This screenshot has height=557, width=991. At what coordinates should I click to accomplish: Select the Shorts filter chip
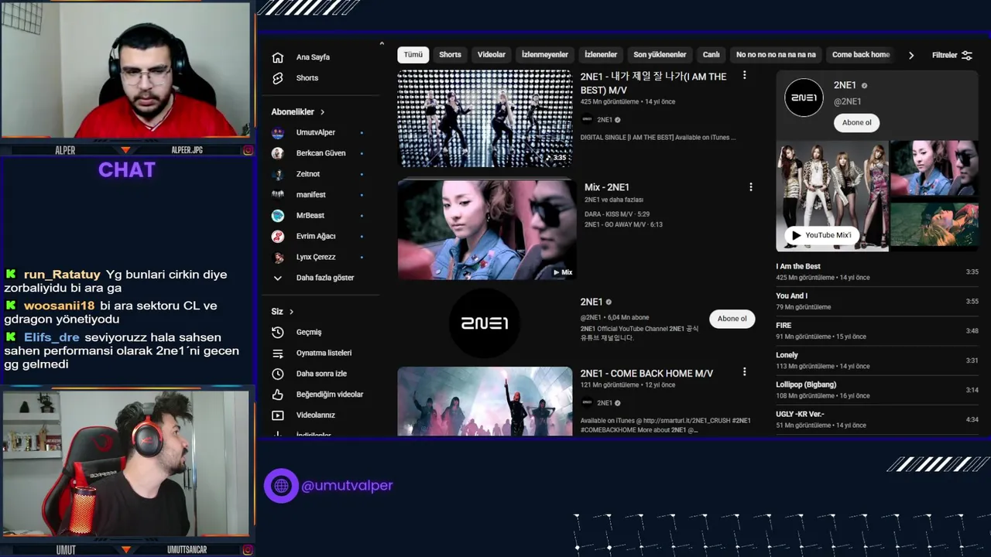[x=450, y=55]
